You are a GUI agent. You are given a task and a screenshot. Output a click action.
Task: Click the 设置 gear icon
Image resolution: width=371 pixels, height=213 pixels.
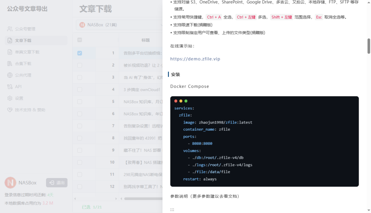10,98
